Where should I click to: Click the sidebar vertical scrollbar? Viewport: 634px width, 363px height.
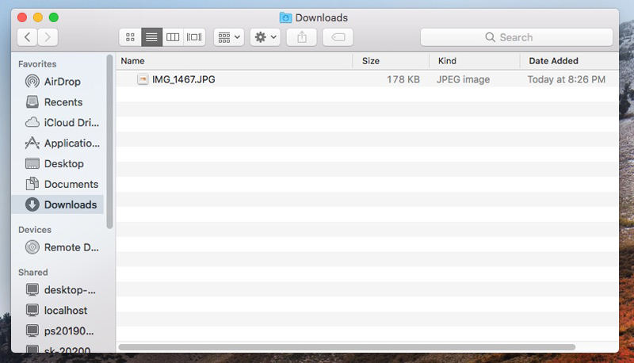(109, 142)
